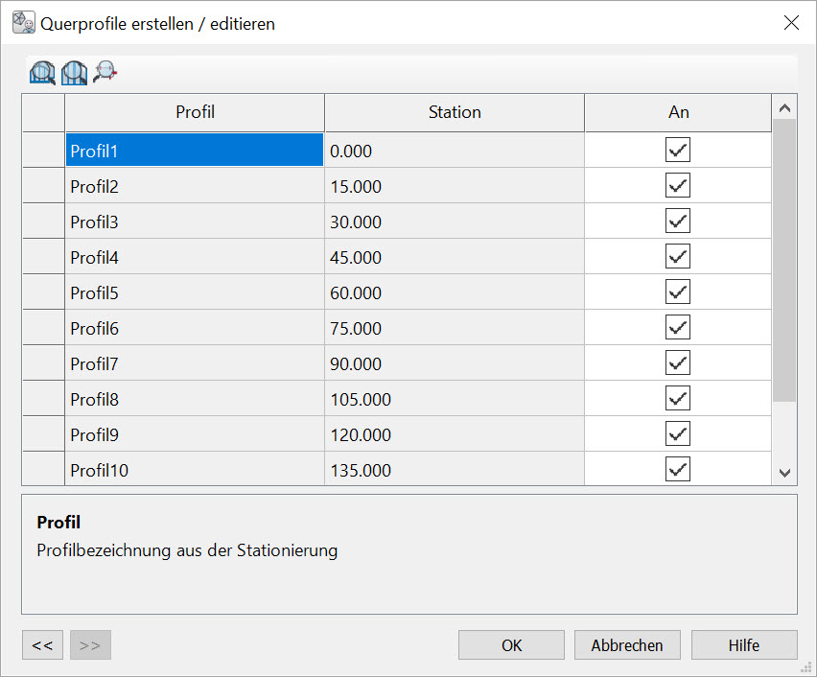Select the Station cell showing 60.000

[455, 292]
